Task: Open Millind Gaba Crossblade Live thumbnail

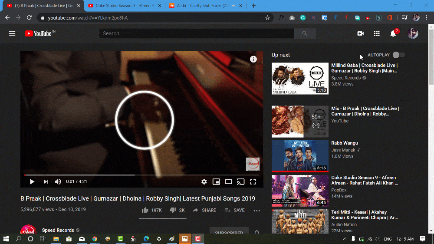Action: tap(300, 79)
